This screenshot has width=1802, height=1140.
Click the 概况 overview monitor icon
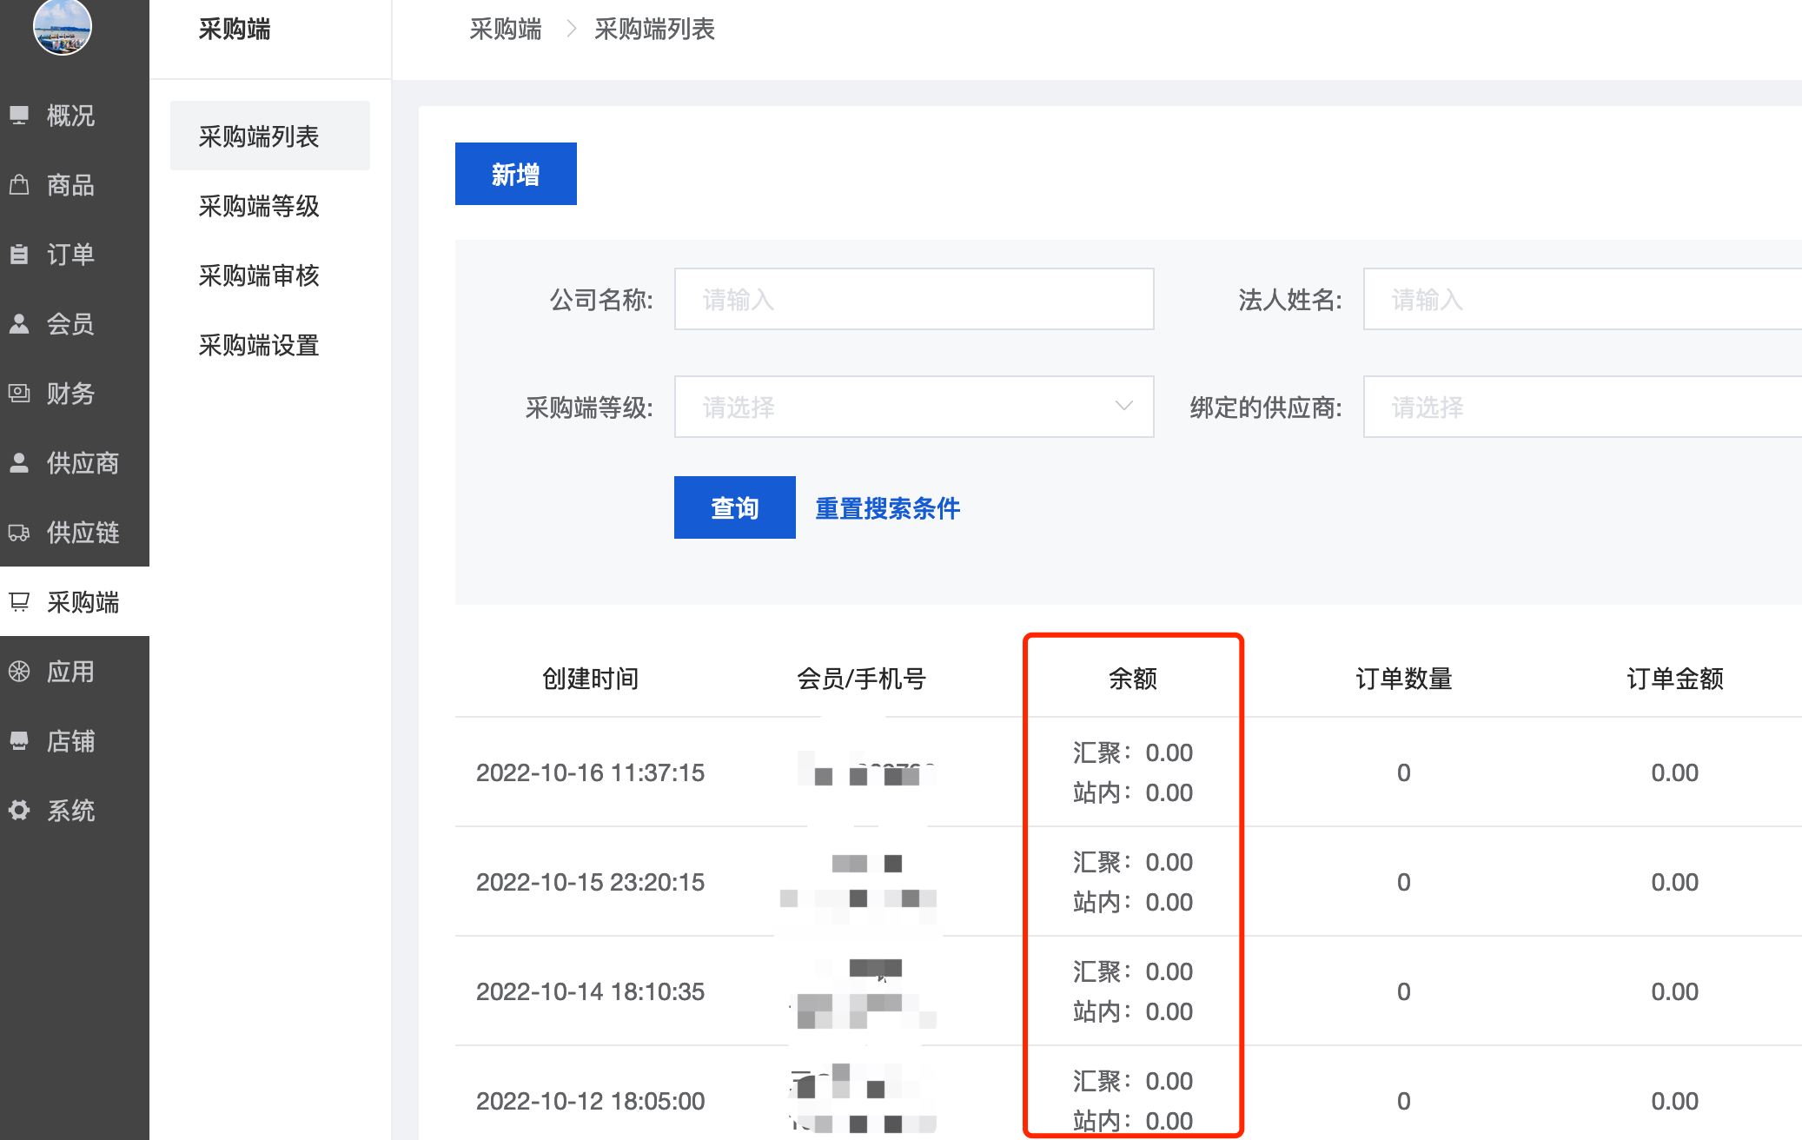click(19, 115)
